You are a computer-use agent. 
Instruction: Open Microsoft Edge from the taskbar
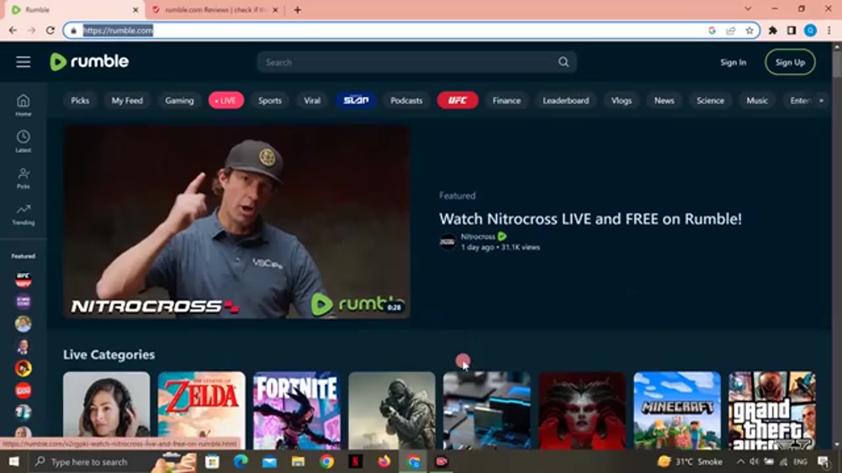[x=241, y=462]
